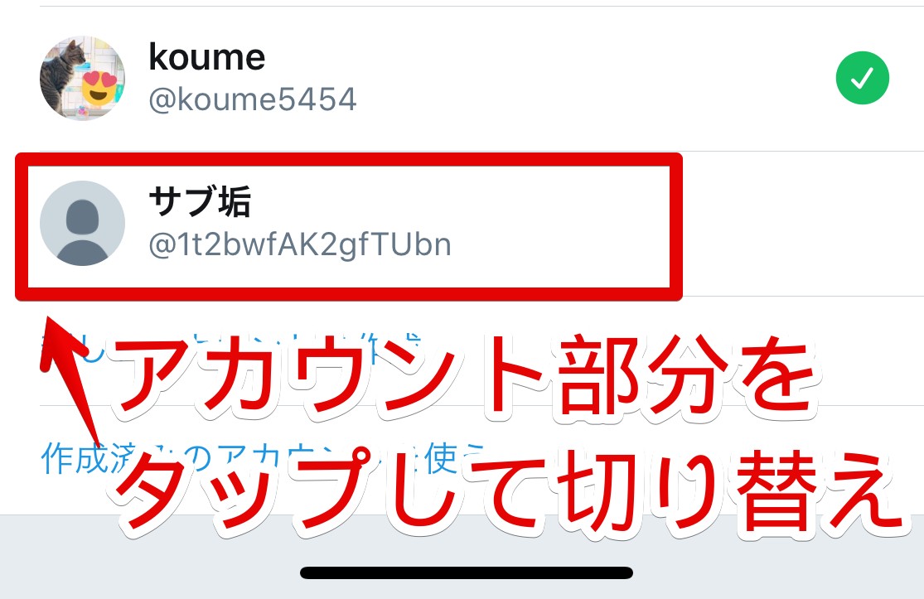
Task: Tap the black home indicator bar
Action: point(467,572)
